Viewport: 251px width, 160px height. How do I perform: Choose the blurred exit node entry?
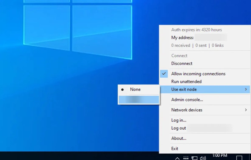pyautogui.click(x=139, y=100)
